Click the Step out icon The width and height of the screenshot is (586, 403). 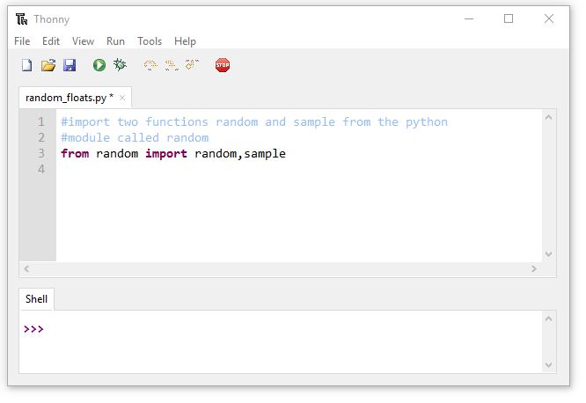coord(193,65)
